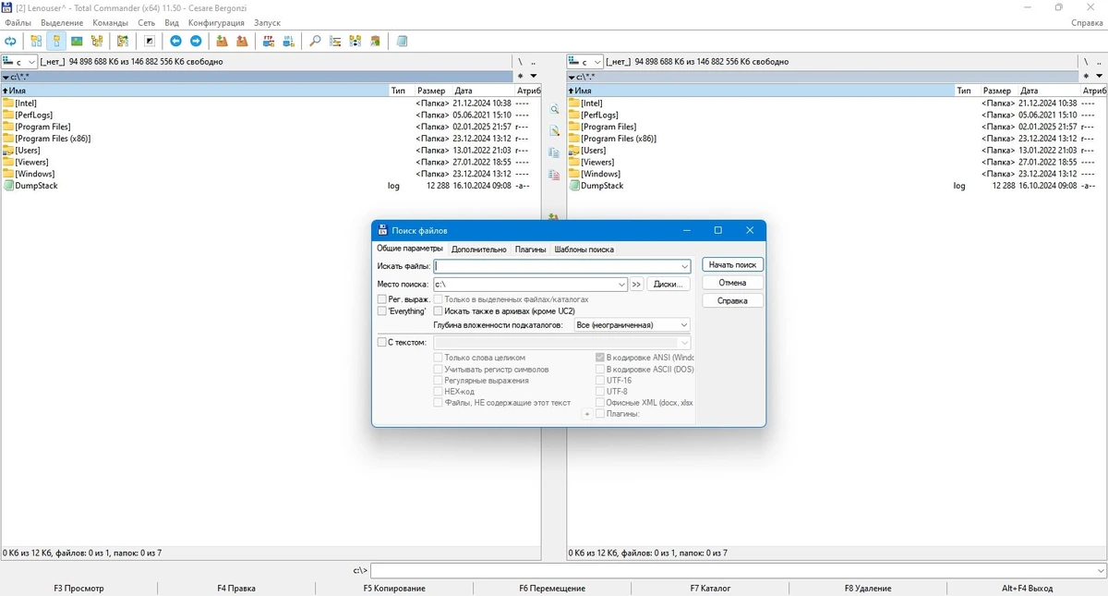Image resolution: width=1108 pixels, height=596 pixels.
Task: Enable the 'Рег. выраж.' checkbox
Action: click(x=382, y=299)
